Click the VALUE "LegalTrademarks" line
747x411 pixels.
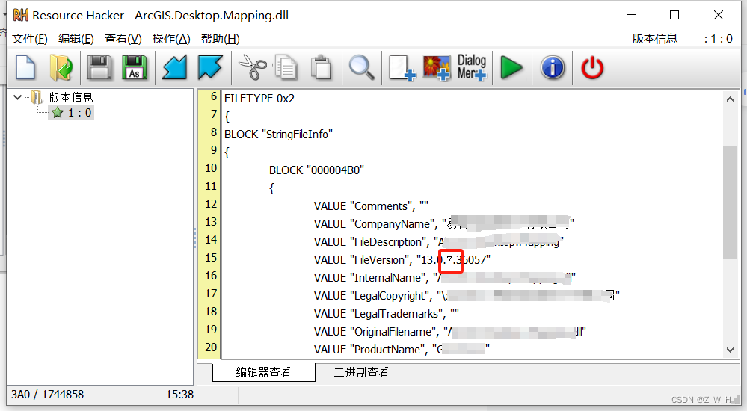coord(387,314)
